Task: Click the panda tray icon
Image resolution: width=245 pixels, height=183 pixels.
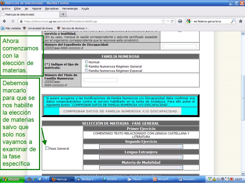Action: 227,179
